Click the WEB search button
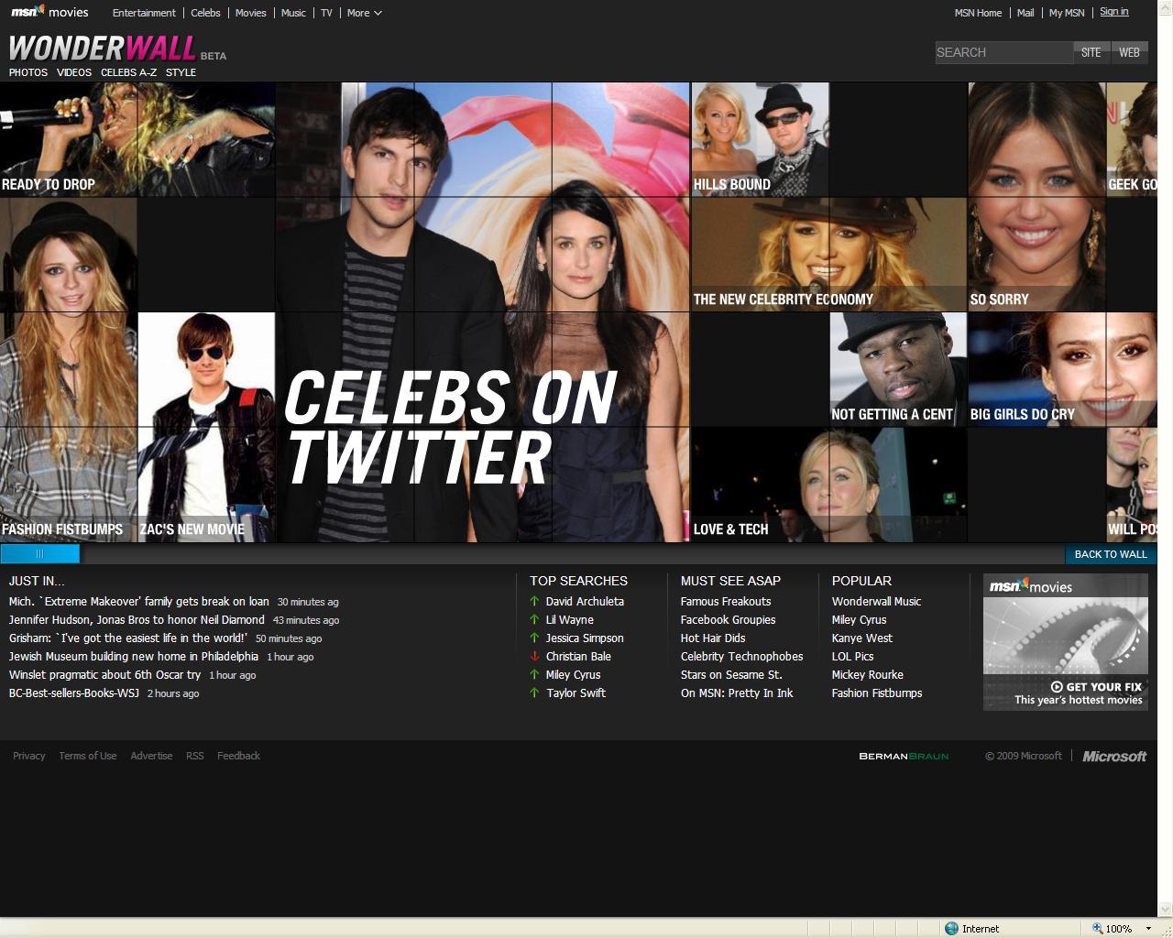Screen dimensions: 1173x938 coord(1129,52)
